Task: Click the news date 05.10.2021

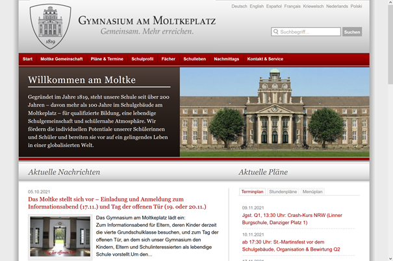Action: (x=39, y=192)
